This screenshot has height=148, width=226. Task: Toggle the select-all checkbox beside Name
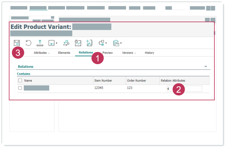20,81
